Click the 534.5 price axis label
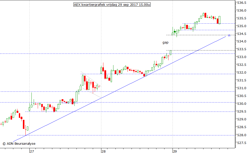This screenshot has width=247, height=153. [x=242, y=34]
